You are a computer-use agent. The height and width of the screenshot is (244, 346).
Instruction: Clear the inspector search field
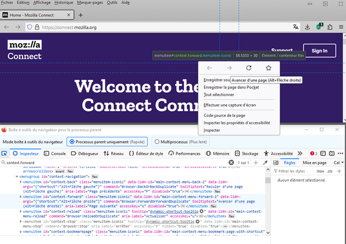point(231,162)
